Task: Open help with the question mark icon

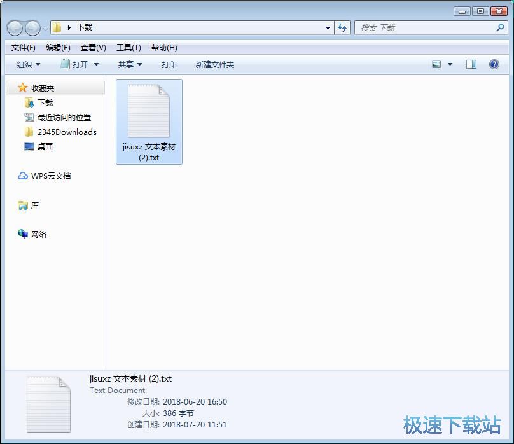Action: (494, 64)
